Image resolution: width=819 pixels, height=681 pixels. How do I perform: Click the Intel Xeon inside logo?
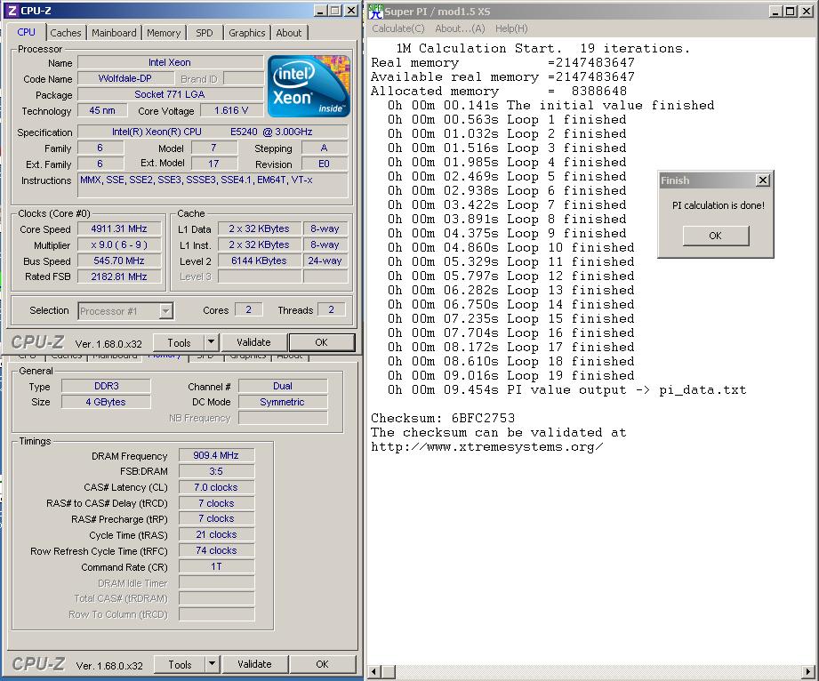coord(309,86)
